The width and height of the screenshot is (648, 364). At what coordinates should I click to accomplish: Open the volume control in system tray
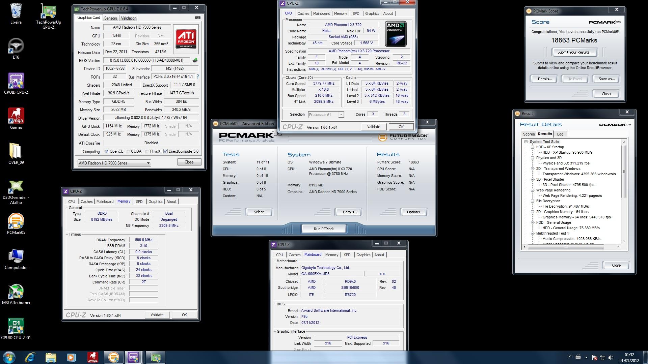[611, 358]
